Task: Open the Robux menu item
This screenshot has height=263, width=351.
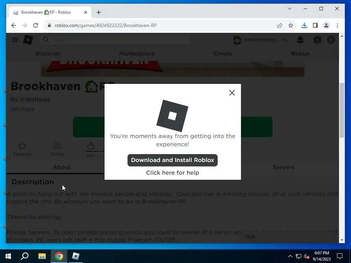Action: pyautogui.click(x=300, y=54)
